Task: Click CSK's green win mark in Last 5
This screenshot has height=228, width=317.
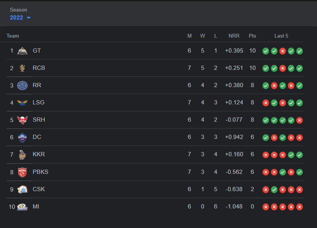Action: pyautogui.click(x=274, y=189)
